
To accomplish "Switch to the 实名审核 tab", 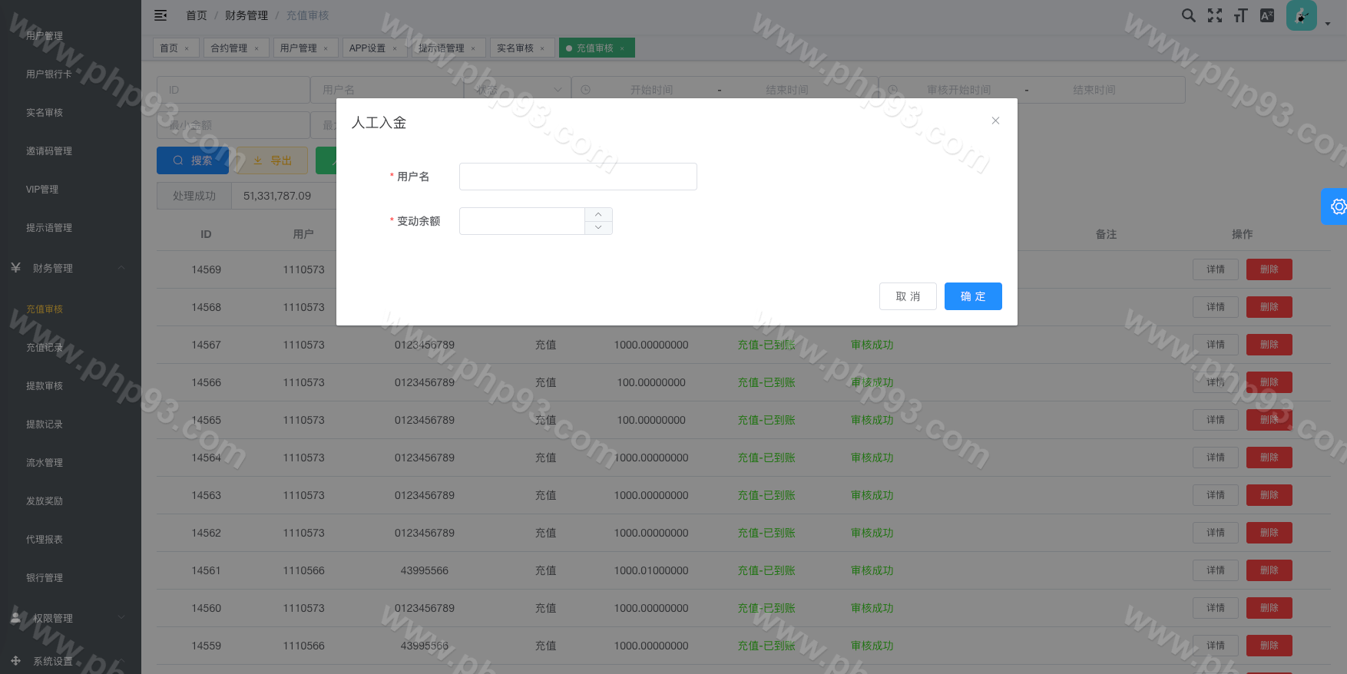I will click(515, 48).
